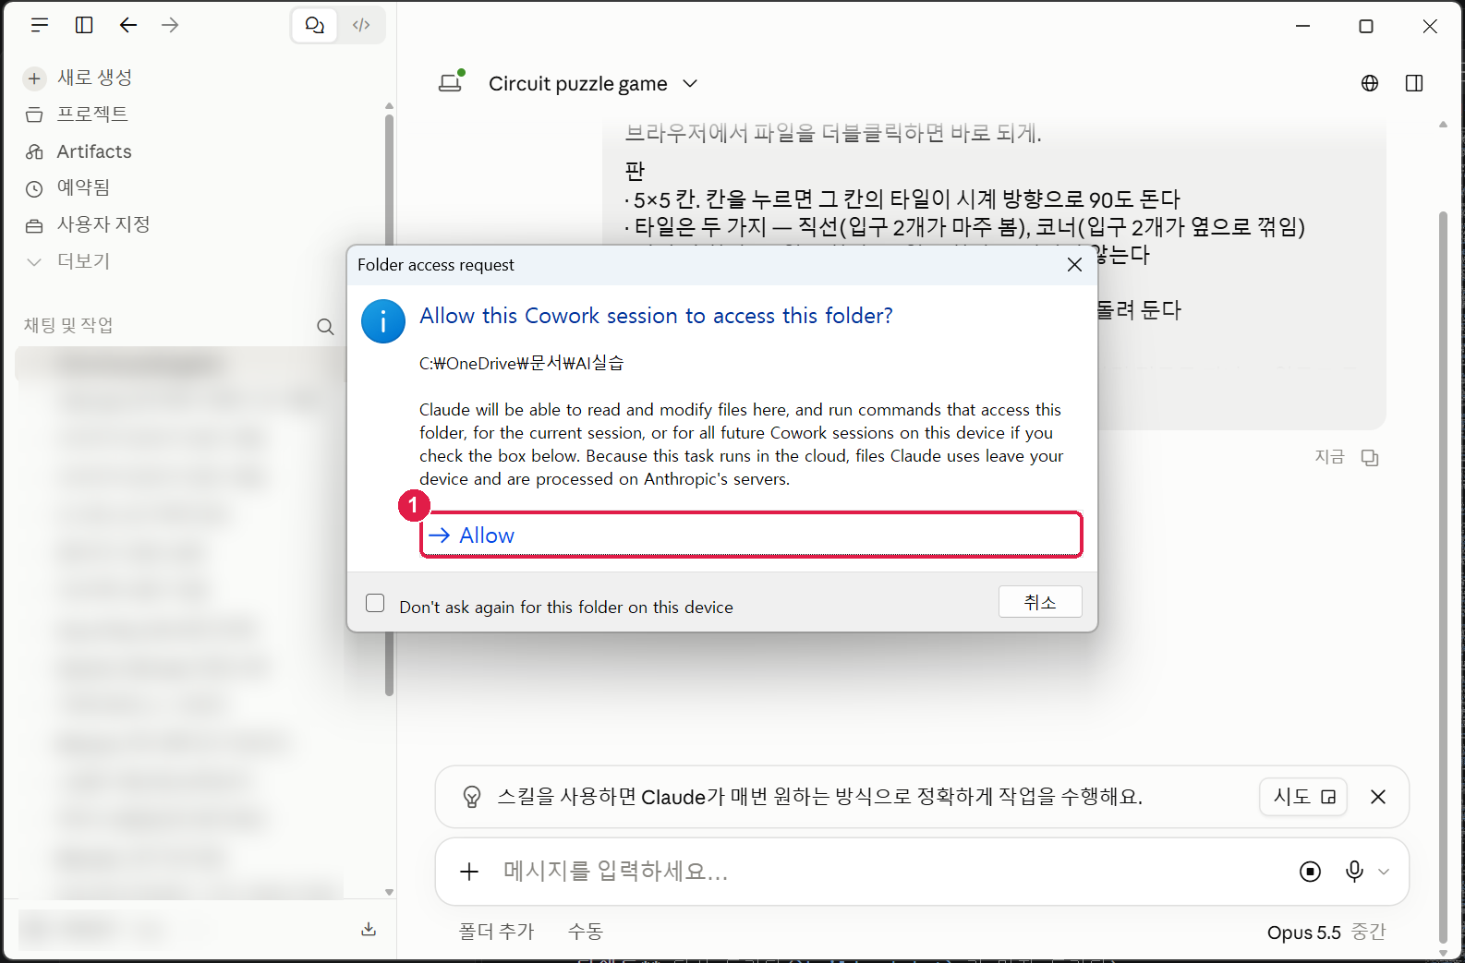Open the 수동 mode selector
Screen dimensions: 1465x963
[x=586, y=932]
